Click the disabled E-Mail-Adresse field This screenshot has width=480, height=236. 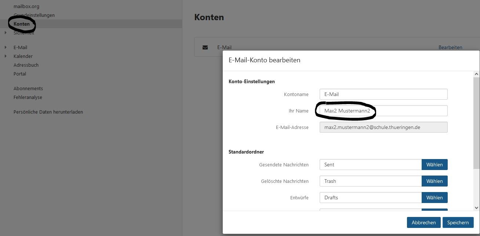tap(383, 127)
